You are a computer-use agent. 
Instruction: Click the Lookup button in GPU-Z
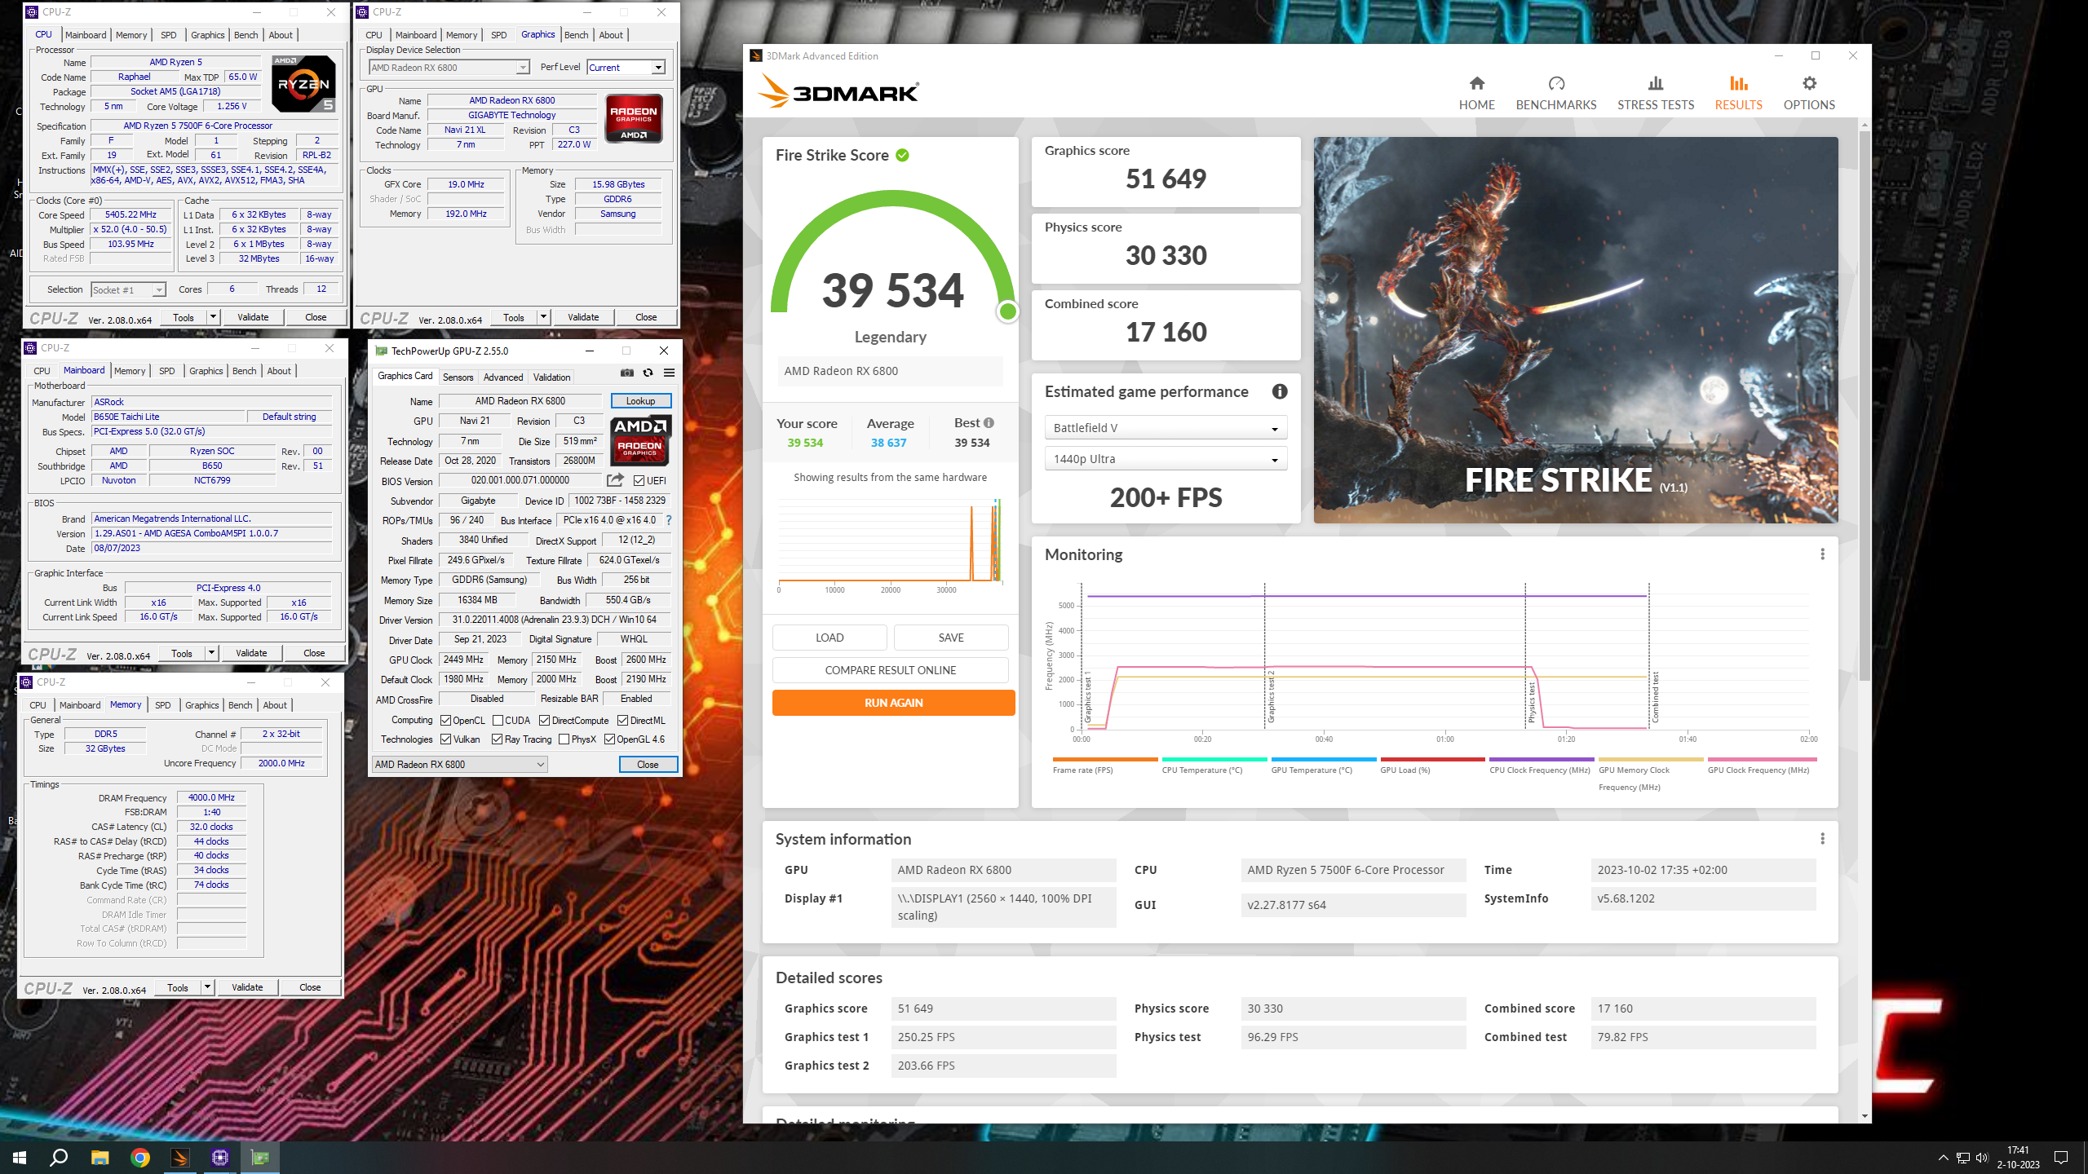pos(640,401)
